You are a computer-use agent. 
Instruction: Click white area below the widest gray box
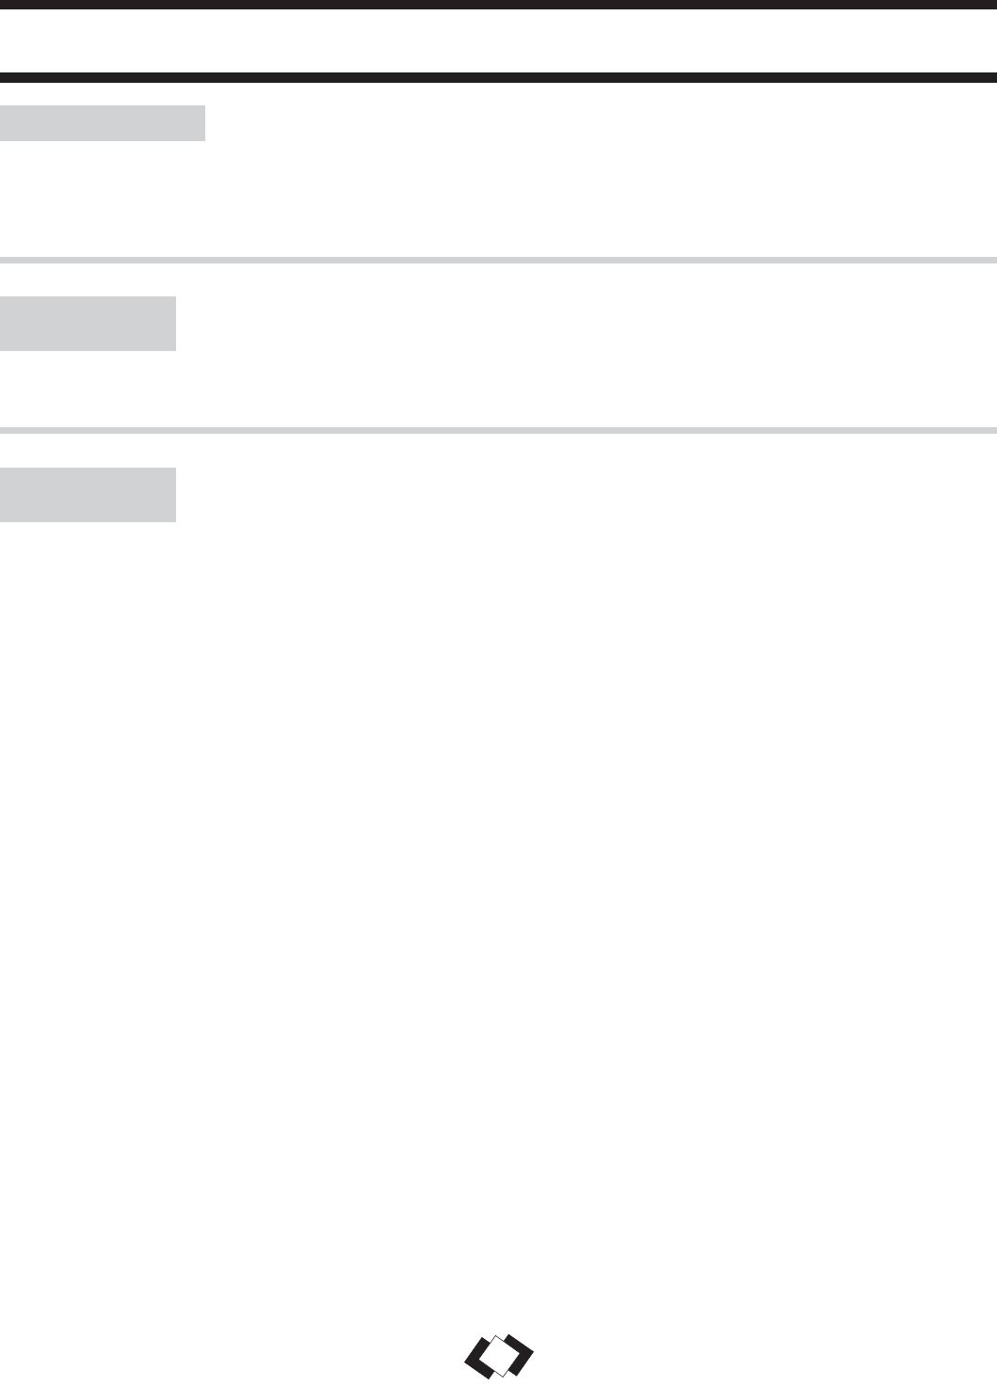(x=102, y=198)
